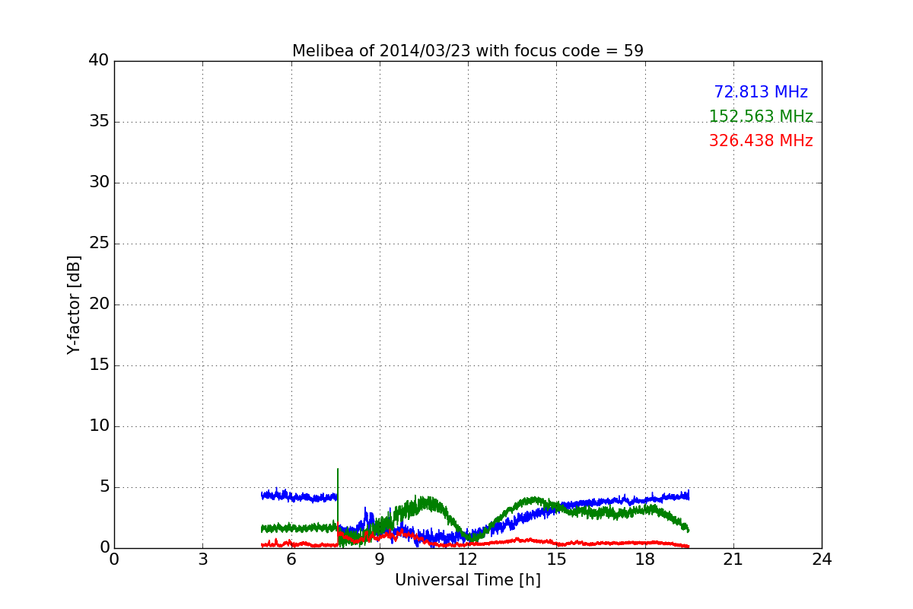Click the y-axis tick label 25

[x=99, y=244]
